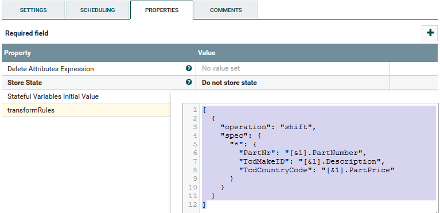Image resolution: width=440 pixels, height=213 pixels.
Task: Click the Required field label
Action: [26, 33]
